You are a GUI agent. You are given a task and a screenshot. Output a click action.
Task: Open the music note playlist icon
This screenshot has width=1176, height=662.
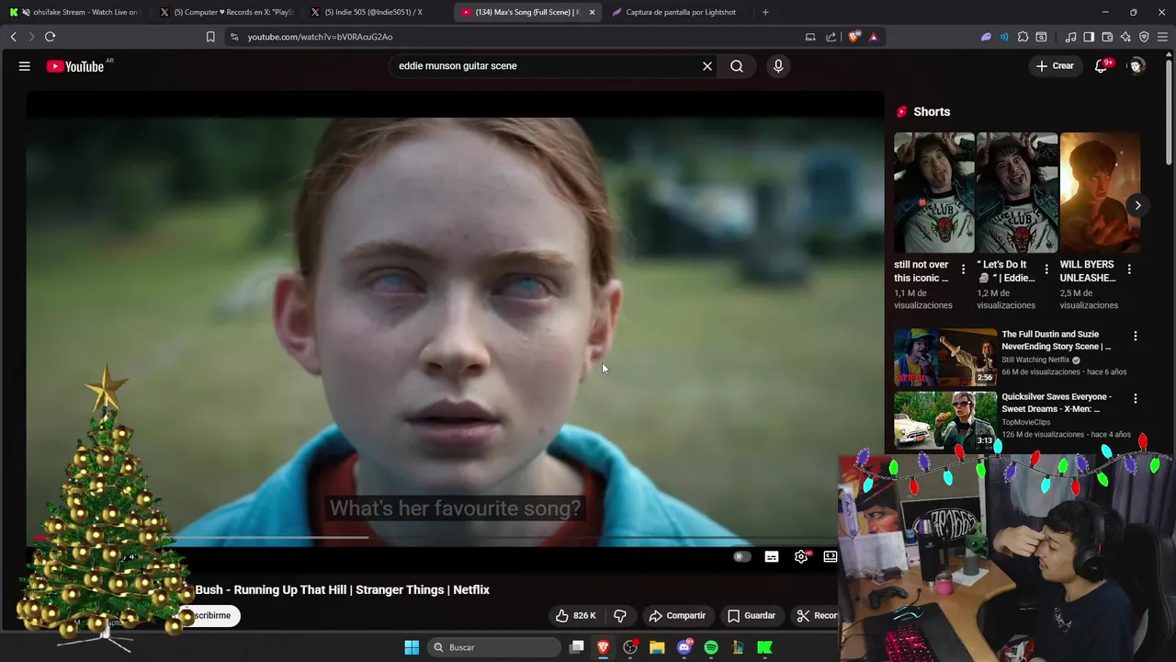(1070, 37)
